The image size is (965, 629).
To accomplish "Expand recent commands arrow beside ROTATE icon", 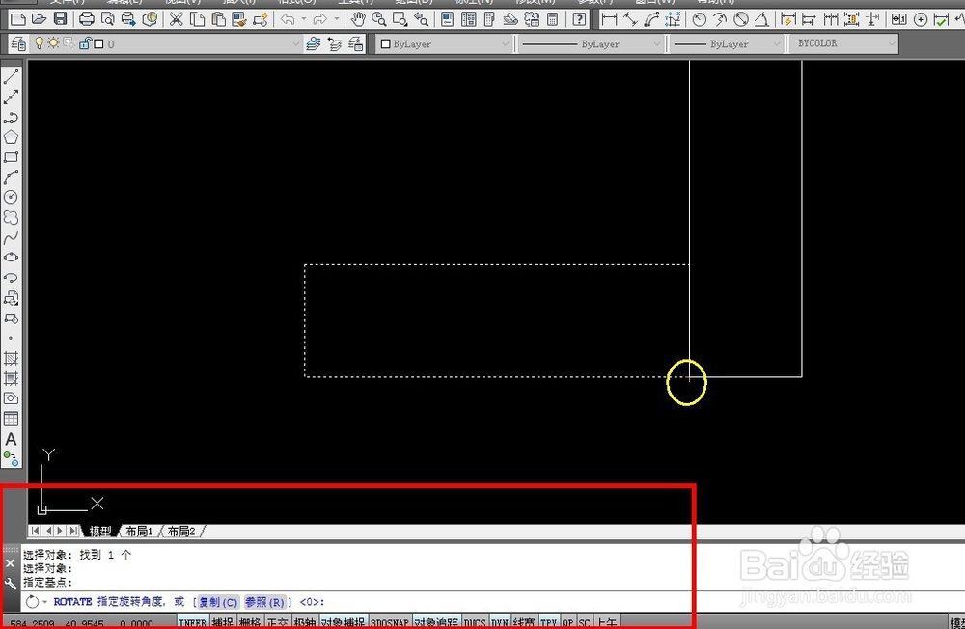I will click(x=45, y=602).
